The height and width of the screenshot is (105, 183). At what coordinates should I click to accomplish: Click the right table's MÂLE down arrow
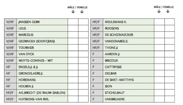pyautogui.click(x=159, y=11)
